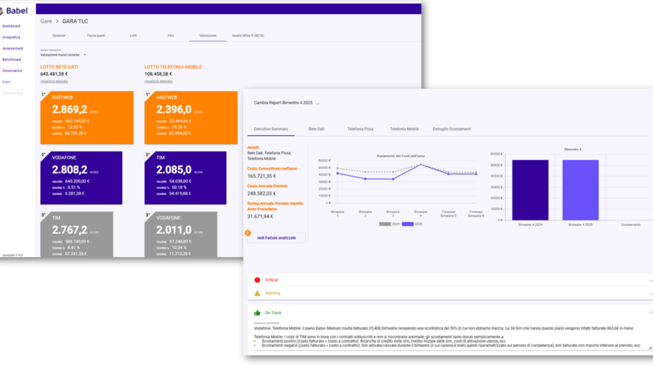Click visualizza dettaglio under Lotto Telefonia Mobile
This screenshot has height=367, width=653.
pyautogui.click(x=158, y=82)
